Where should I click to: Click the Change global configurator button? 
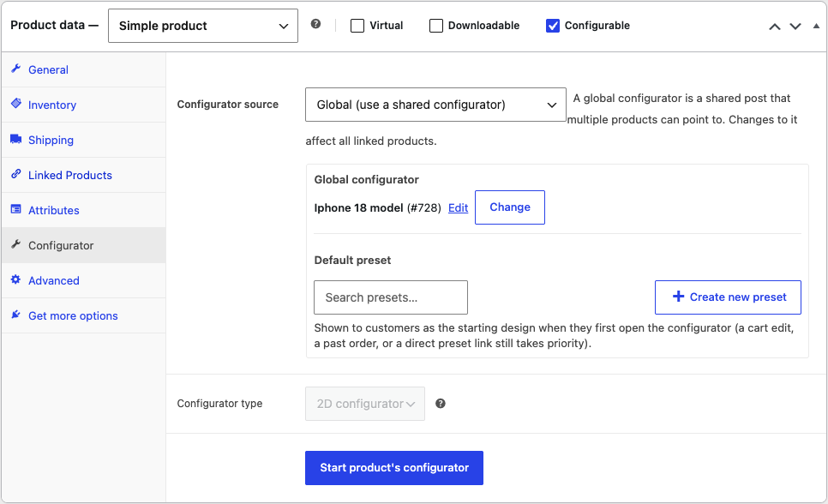(510, 207)
